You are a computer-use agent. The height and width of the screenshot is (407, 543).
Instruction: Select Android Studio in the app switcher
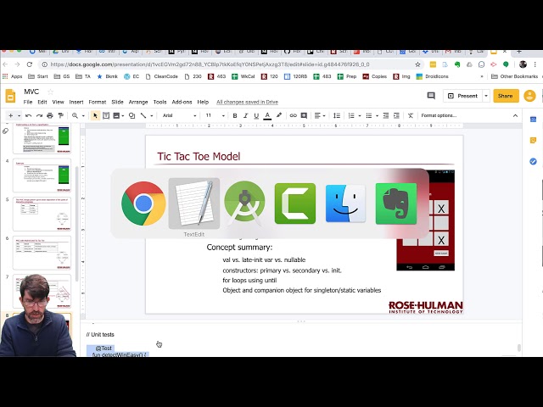point(244,203)
